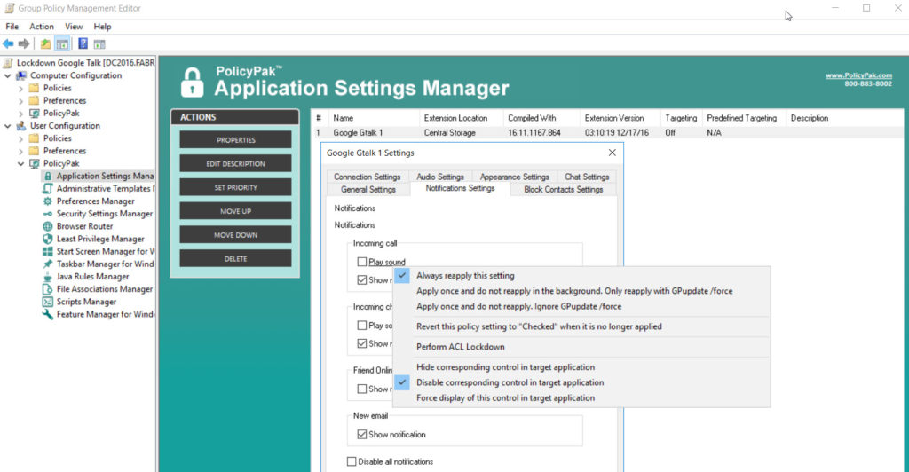Open the Action menu
This screenshot has width=909, height=472.
coord(42,27)
